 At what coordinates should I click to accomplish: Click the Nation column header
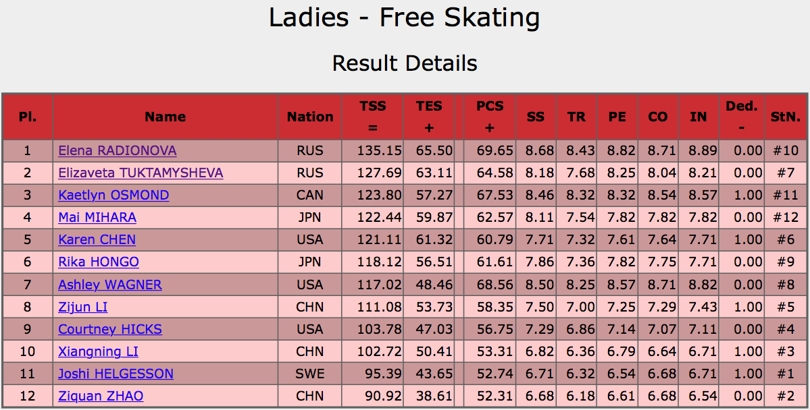click(x=310, y=117)
